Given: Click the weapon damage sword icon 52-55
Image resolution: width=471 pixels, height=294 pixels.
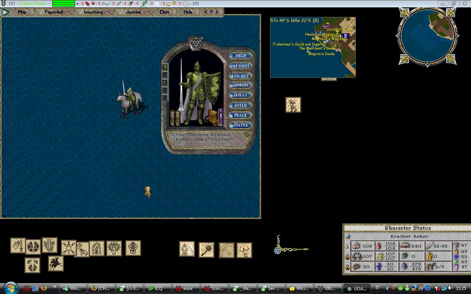Looking at the screenshot, I should (429, 246).
